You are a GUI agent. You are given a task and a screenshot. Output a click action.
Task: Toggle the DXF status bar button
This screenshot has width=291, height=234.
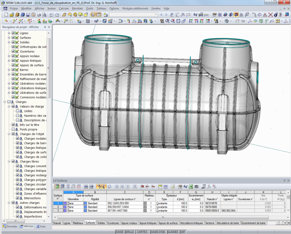tap(183, 232)
